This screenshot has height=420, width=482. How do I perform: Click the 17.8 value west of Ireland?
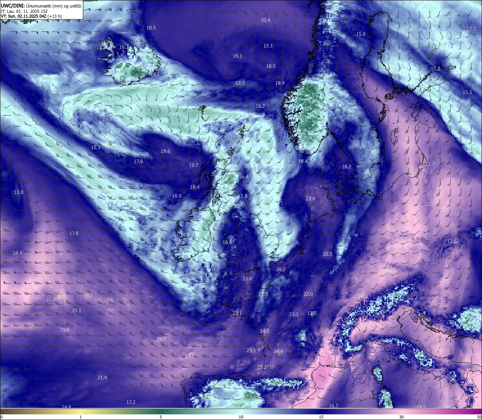click(74, 233)
